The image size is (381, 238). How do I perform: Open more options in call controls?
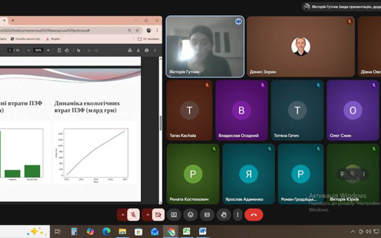[238, 215]
